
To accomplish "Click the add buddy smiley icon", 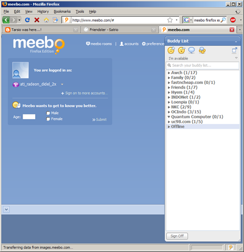I will (x=171, y=50).
